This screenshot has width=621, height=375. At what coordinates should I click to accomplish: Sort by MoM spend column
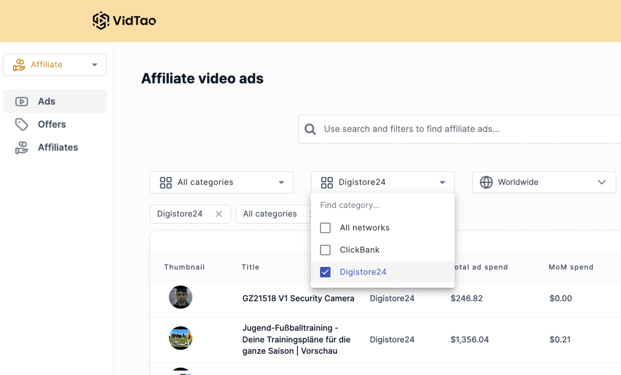(571, 267)
